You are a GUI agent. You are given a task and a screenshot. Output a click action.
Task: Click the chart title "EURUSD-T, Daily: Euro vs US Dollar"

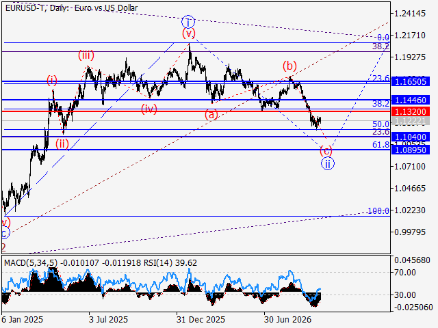point(71,8)
